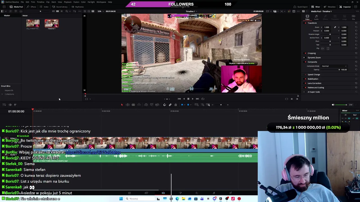This screenshot has height=202, width=360.
Task: Toggle Loop playback
Action: point(203,99)
